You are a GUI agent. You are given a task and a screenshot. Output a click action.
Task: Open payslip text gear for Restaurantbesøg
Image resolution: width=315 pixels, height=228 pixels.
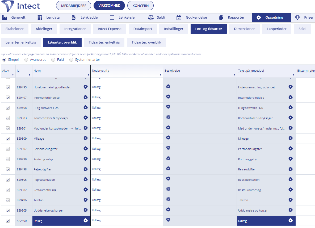click(x=291, y=190)
